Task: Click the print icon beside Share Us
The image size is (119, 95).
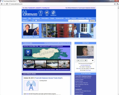Action: (39, 21)
